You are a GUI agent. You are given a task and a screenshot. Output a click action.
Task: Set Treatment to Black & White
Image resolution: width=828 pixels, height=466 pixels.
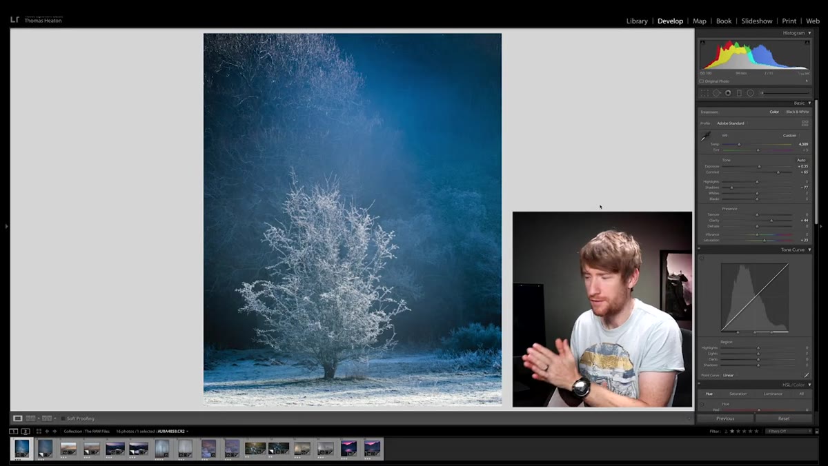(798, 112)
